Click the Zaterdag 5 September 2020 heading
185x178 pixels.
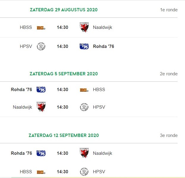tap(64, 74)
